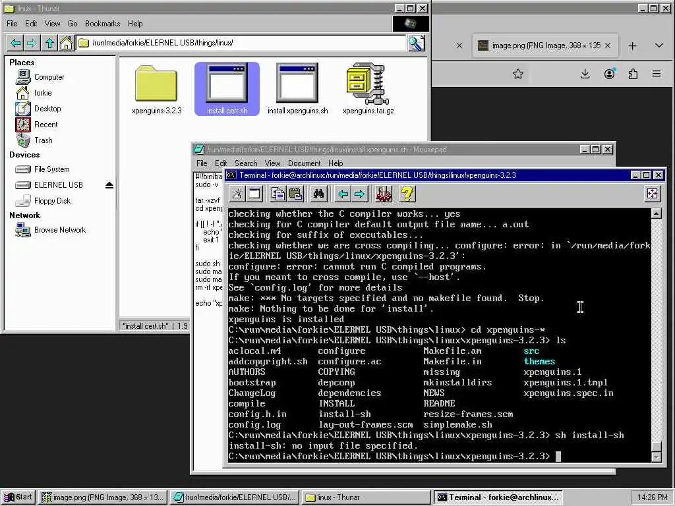The width and height of the screenshot is (675, 506).
Task: Click the Thunar location path field
Action: point(241,43)
